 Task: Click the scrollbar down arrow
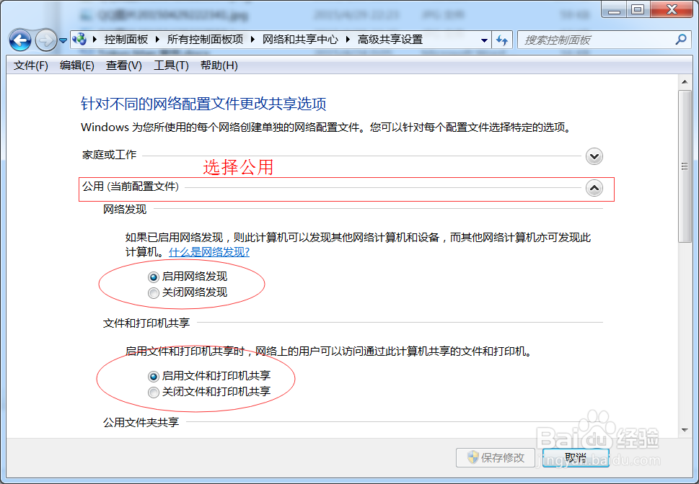(x=685, y=430)
